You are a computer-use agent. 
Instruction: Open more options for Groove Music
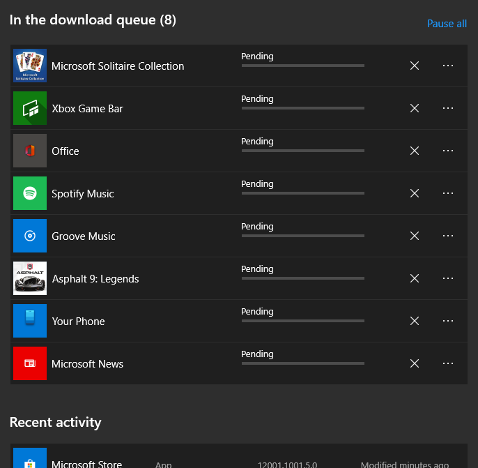tap(448, 236)
